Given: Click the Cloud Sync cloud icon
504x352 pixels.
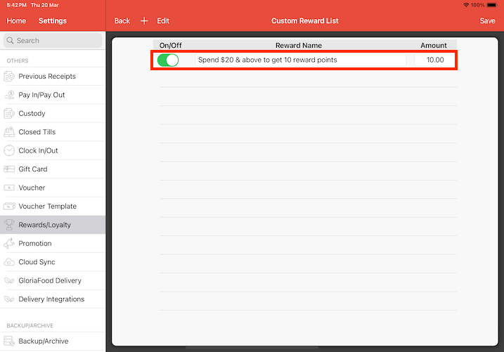Looking at the screenshot, I should pos(9,262).
